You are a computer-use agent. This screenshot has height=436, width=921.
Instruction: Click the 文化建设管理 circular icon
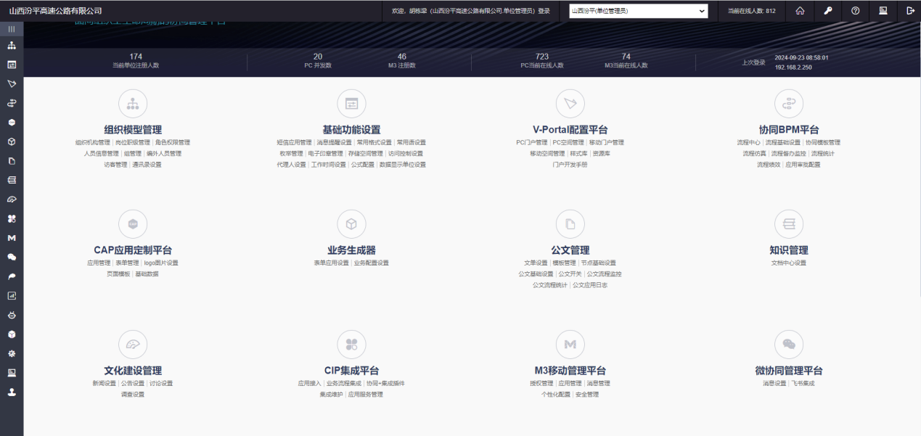[x=133, y=345]
